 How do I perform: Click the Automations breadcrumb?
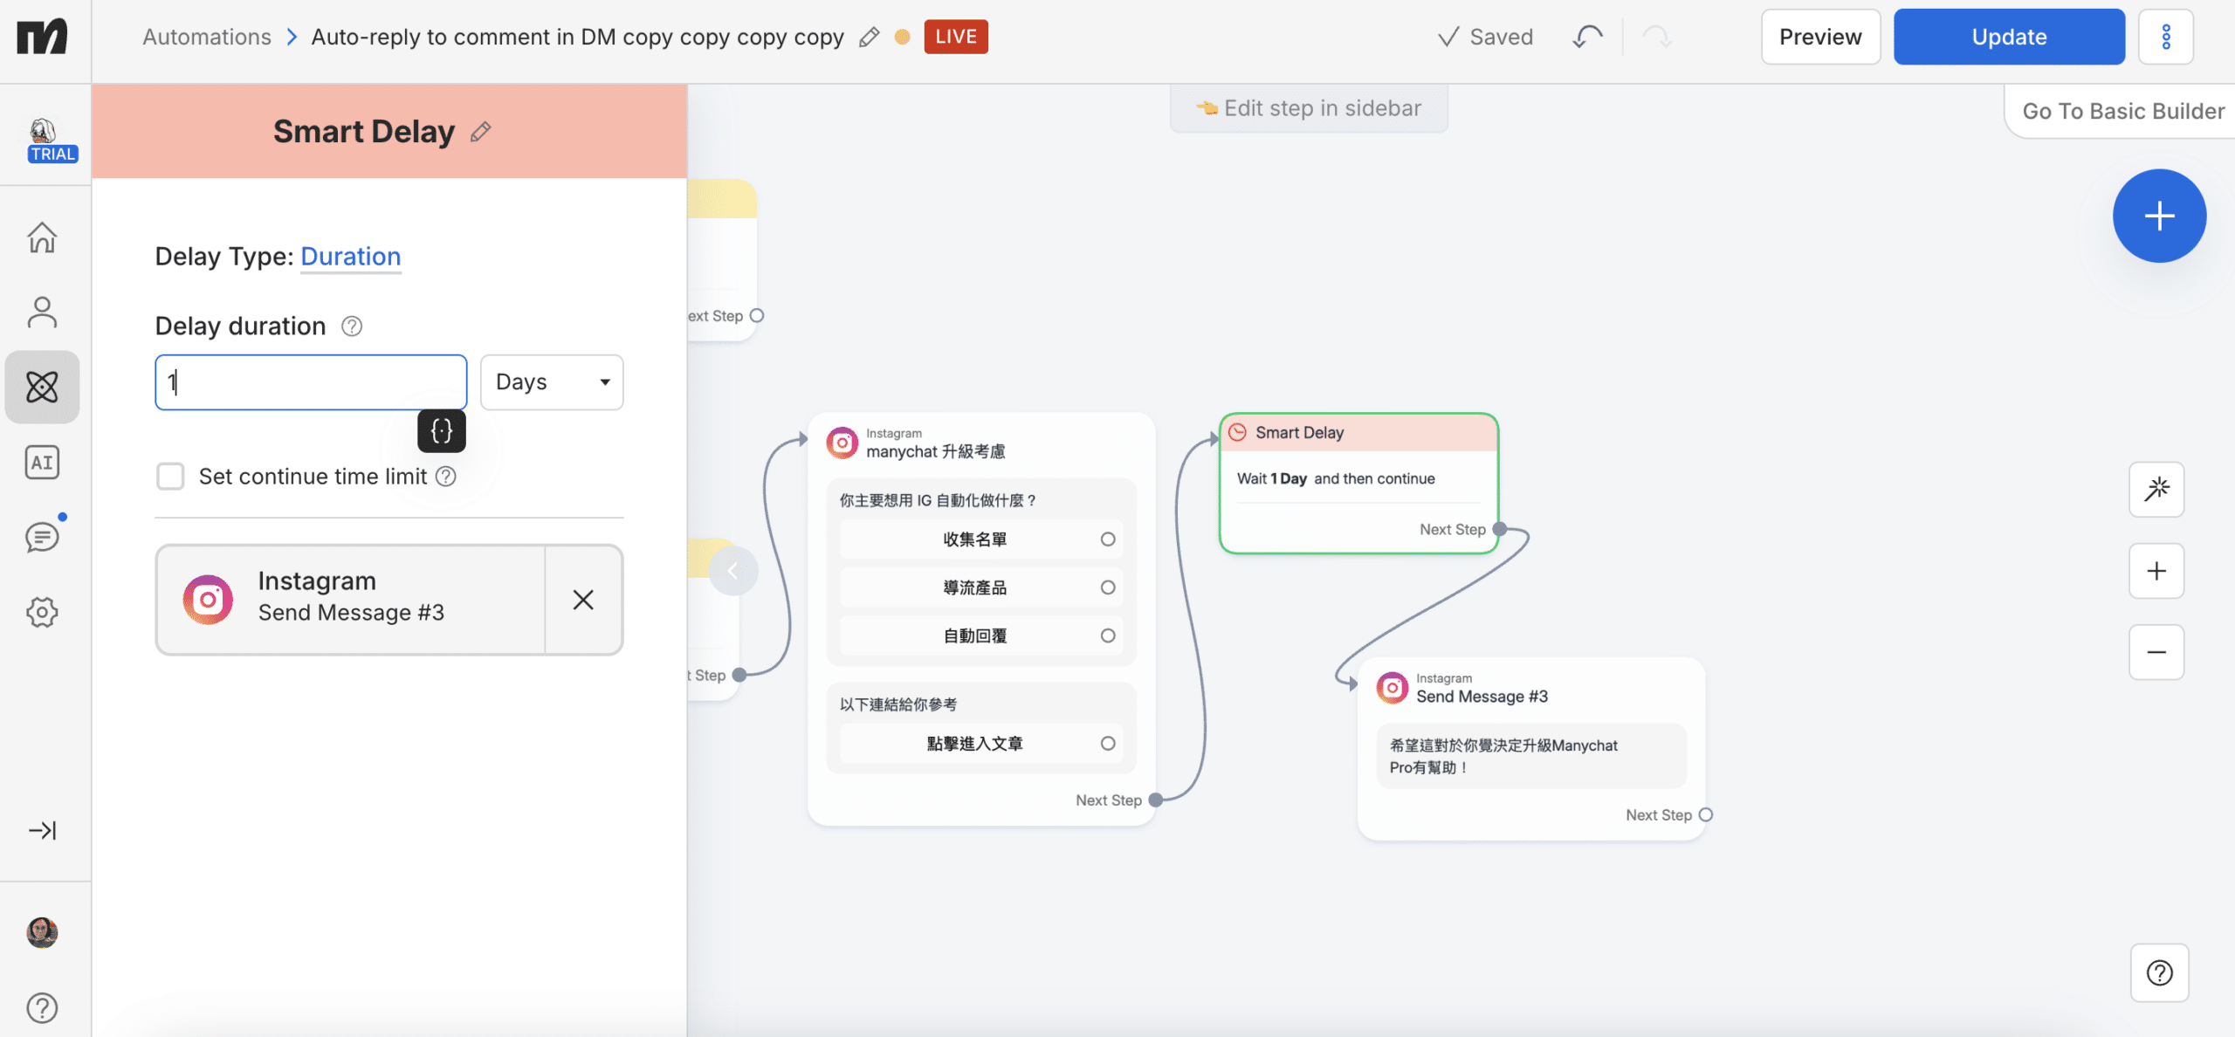pyautogui.click(x=207, y=37)
